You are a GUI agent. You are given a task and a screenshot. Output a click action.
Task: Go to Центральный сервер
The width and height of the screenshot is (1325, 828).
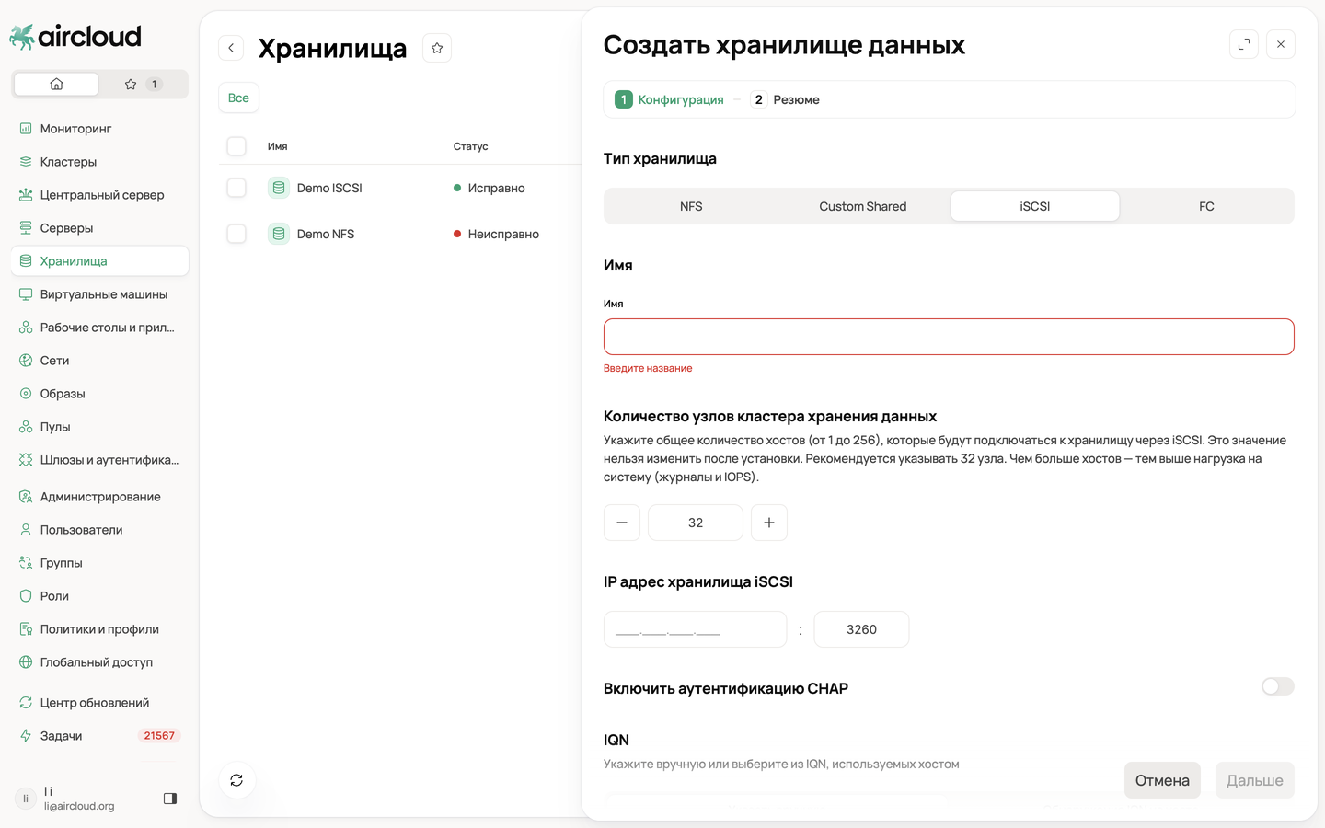tap(99, 195)
